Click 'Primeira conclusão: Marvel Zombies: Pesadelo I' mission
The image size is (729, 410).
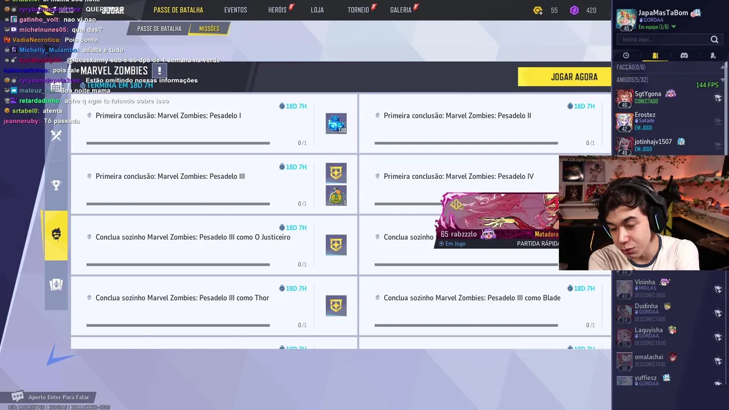point(168,116)
